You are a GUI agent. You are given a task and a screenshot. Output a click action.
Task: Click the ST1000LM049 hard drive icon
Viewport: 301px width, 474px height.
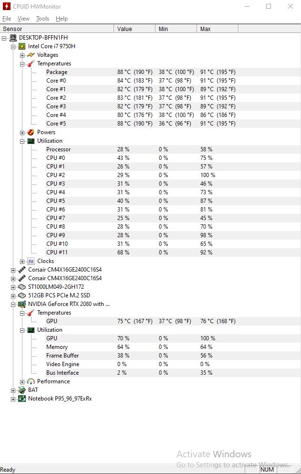[22, 287]
